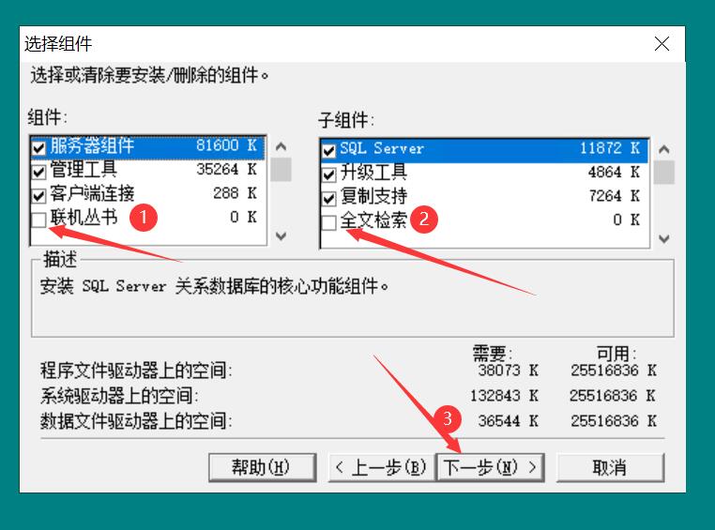The height and width of the screenshot is (530, 715).
Task: Toggle the SQL Server subcomponent checkbox
Action: point(328,150)
